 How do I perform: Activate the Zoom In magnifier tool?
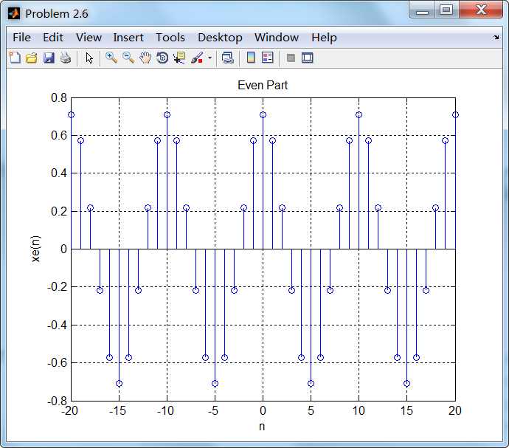pos(111,58)
